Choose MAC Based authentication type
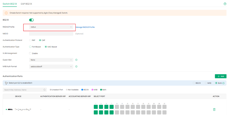The width and height of the screenshot is (227, 115). (46, 47)
